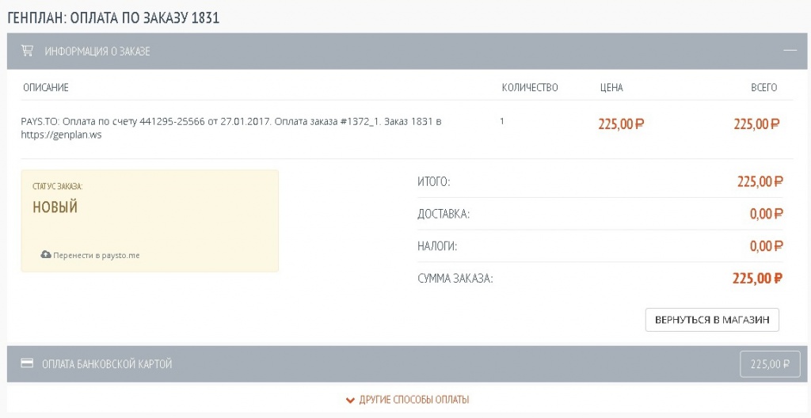
Task: Click the shopping cart icon in order header
Action: pyautogui.click(x=27, y=51)
